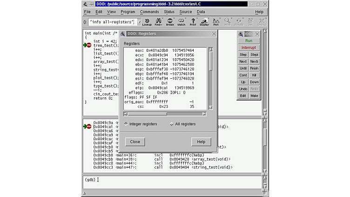This screenshot has width=350, height=197.
Task: Set a breakpoint with Break icon
Action: point(170,21)
